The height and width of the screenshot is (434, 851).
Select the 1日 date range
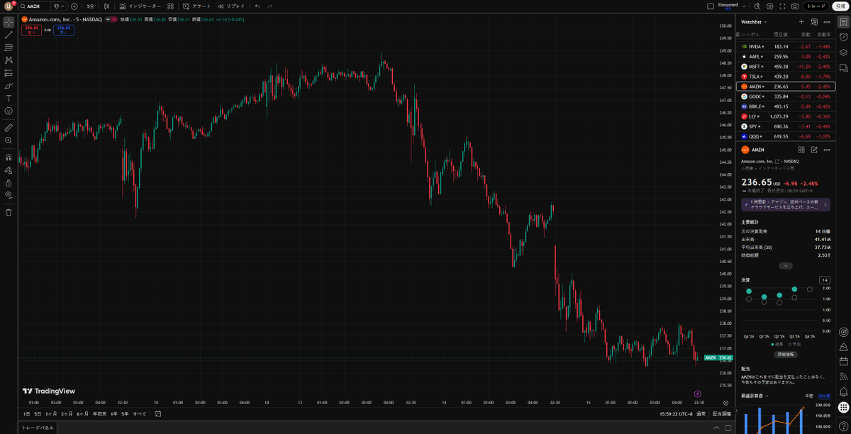[x=27, y=413]
